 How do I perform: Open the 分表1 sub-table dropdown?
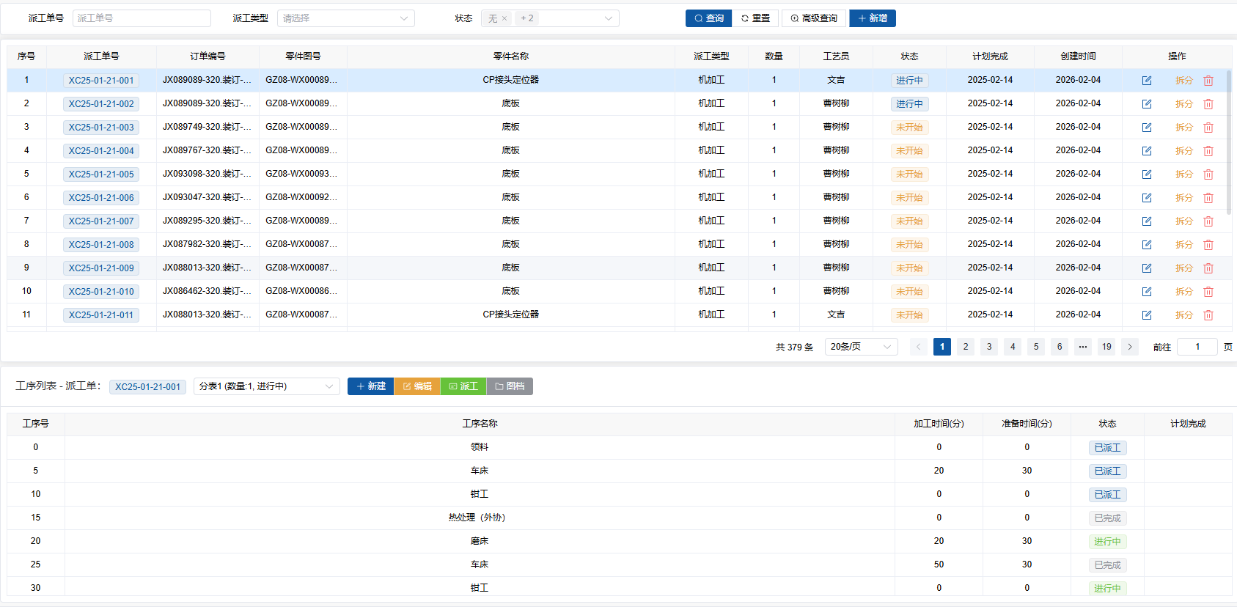[x=266, y=386]
